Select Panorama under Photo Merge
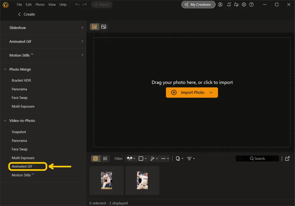 pos(19,89)
